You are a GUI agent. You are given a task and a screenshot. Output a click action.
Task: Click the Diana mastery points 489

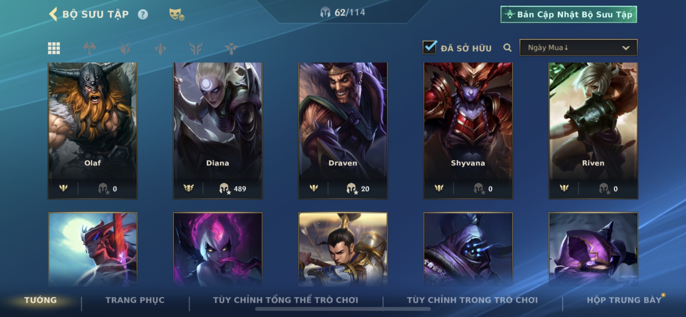coord(233,189)
